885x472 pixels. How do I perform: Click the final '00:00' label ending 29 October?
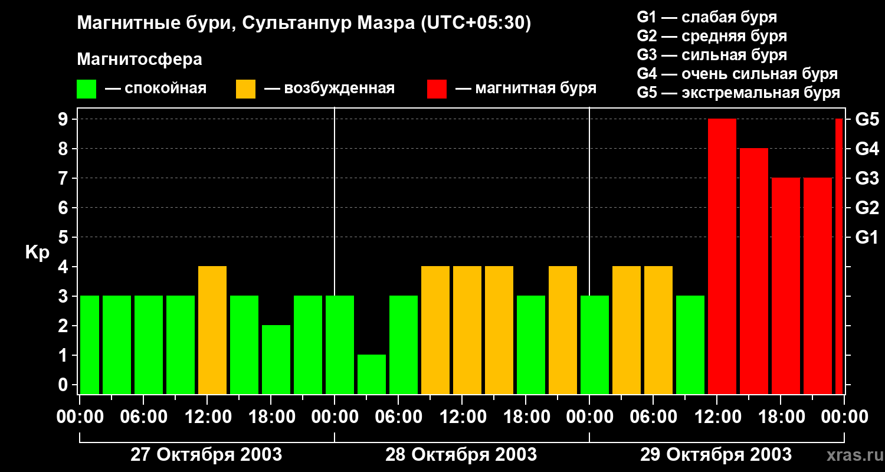[x=844, y=417]
